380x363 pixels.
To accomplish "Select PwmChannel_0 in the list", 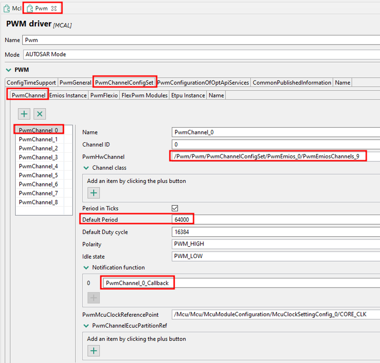I will pos(39,130).
